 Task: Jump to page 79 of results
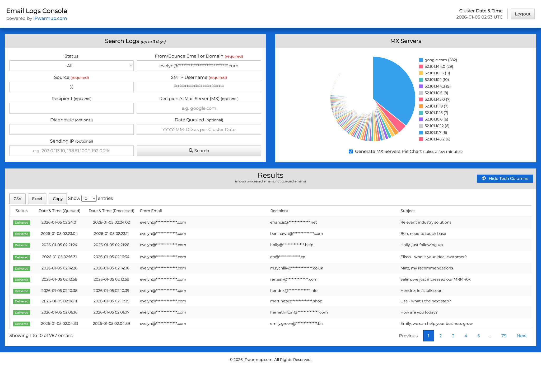point(504,336)
